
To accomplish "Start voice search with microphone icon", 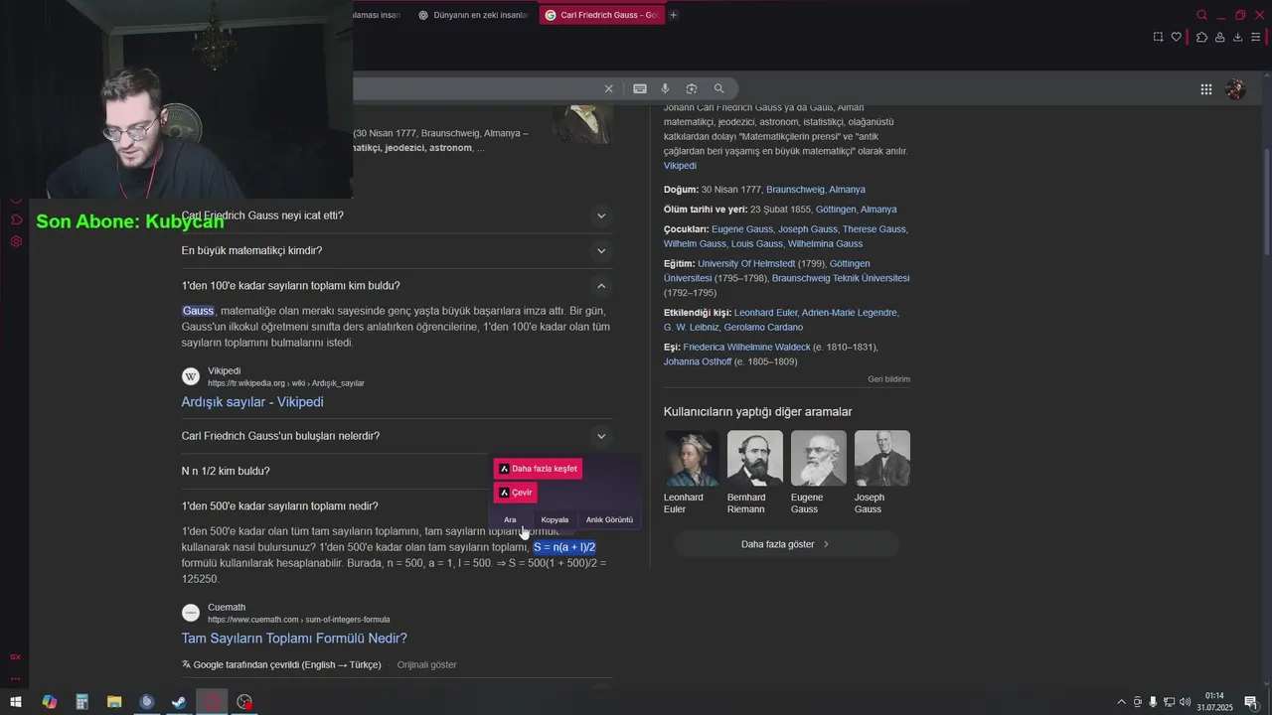I will [x=665, y=88].
